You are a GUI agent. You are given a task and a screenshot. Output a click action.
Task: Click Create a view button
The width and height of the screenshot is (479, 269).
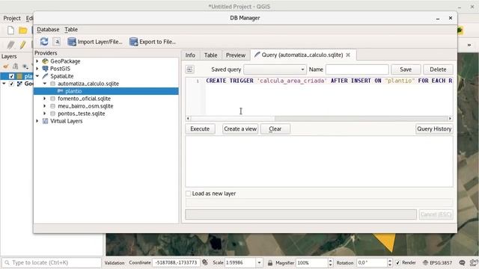coord(240,129)
